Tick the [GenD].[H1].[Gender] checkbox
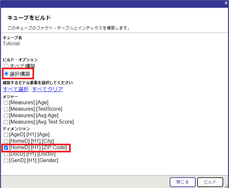 6,160
